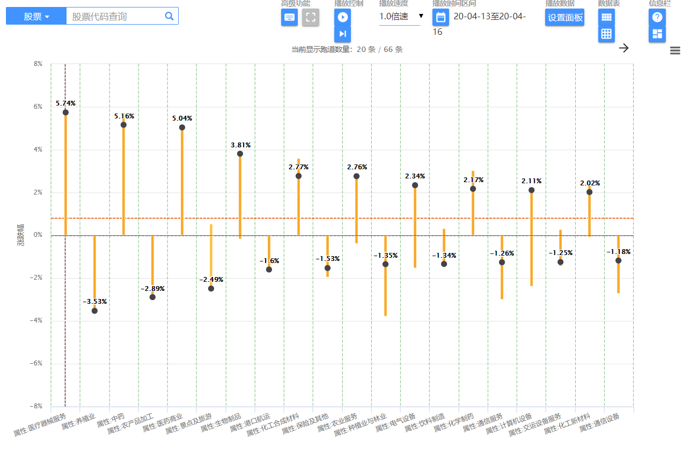
Task: Toggle the fullscreen icon button
Action: [x=310, y=17]
